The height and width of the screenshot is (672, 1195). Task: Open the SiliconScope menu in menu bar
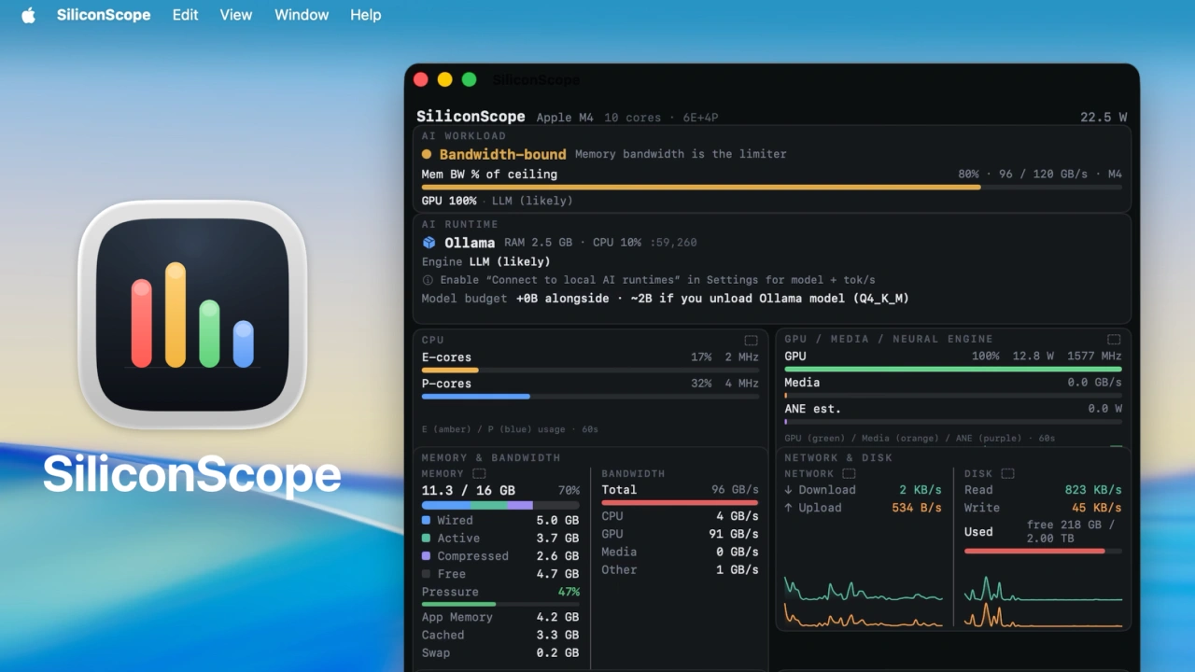click(104, 15)
